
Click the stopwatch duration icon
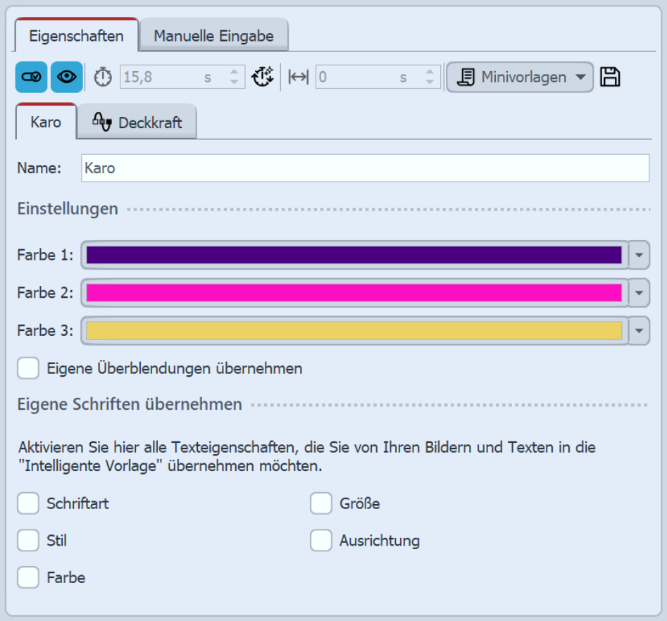click(x=103, y=77)
